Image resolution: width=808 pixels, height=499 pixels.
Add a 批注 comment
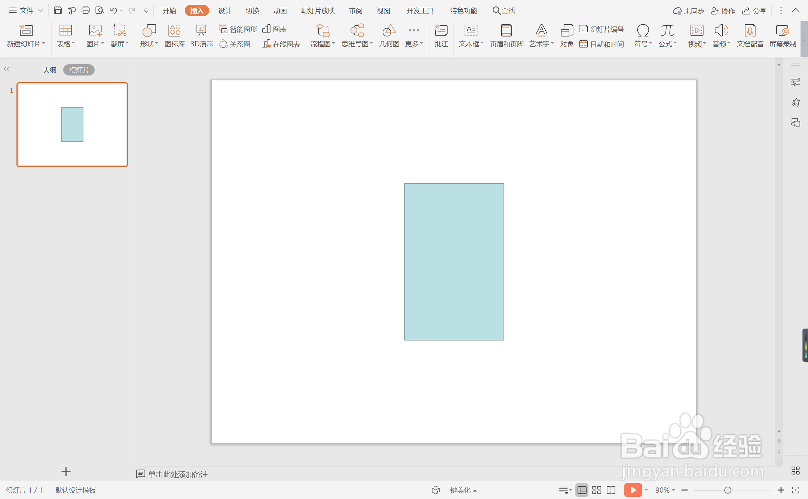pos(441,36)
